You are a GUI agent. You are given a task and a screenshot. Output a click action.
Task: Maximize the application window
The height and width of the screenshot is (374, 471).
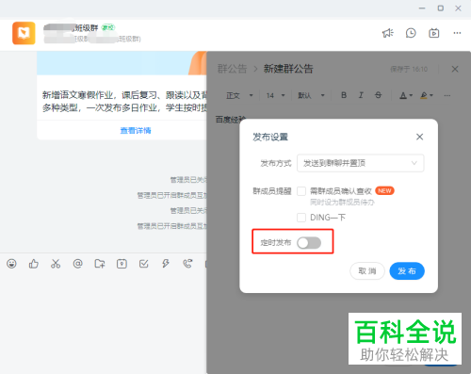pos(441,8)
